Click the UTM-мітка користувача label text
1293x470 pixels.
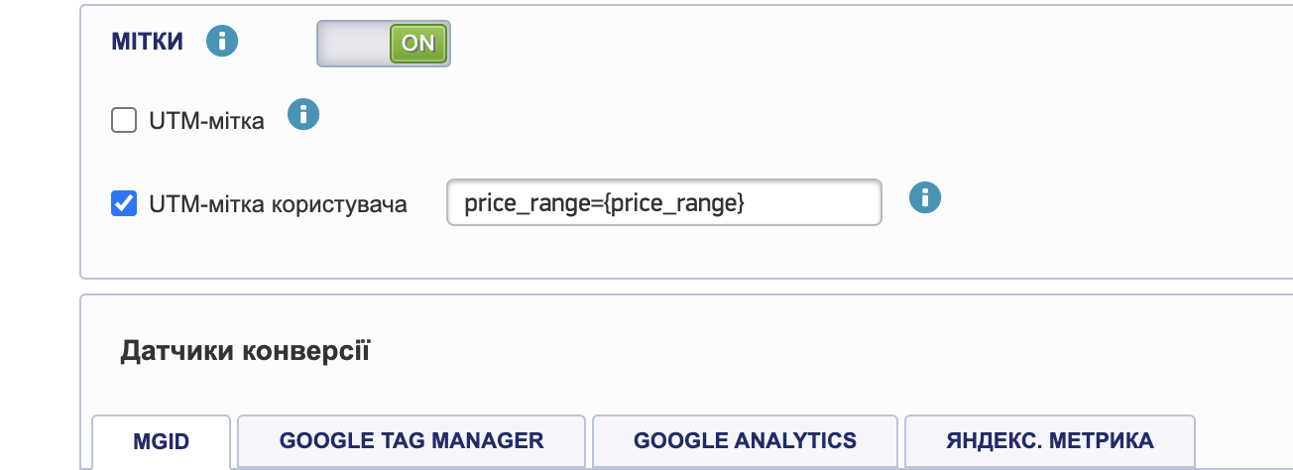pos(278,205)
